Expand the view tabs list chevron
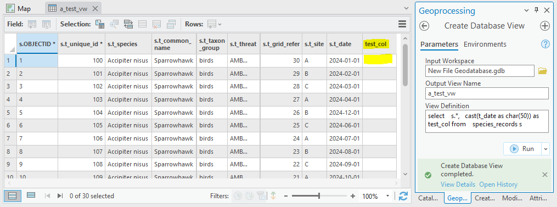Screen dimensions: 557x207 pyautogui.click(x=407, y=8)
